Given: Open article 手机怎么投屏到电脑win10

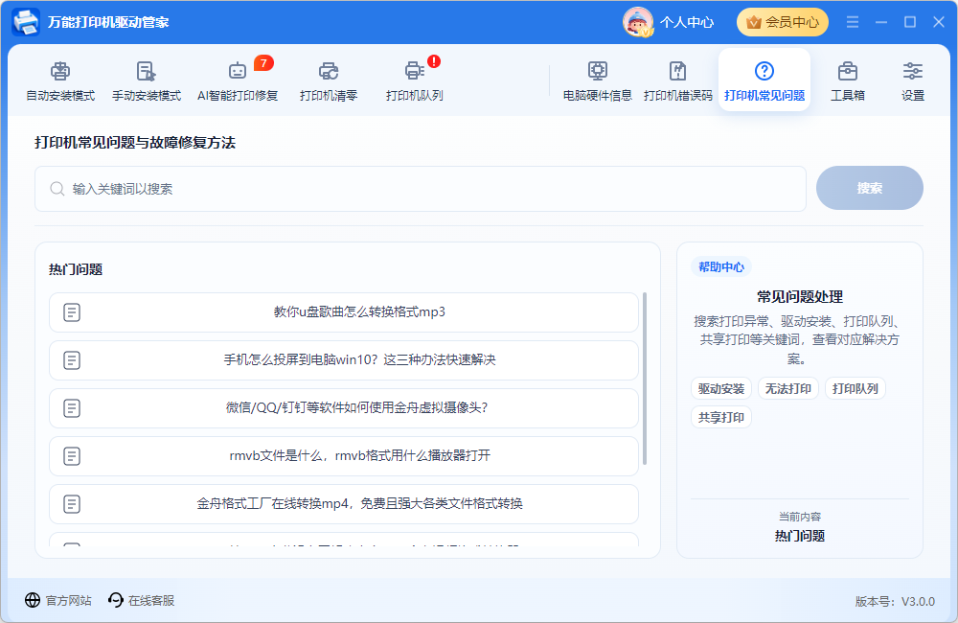Looking at the screenshot, I should coord(344,360).
